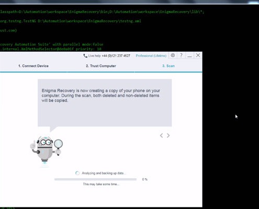The width and height of the screenshot is (259, 209).
Task: Click the 0 % progress value
Action: click(x=145, y=179)
